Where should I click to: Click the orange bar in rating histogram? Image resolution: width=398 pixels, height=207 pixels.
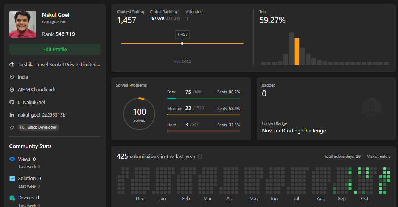297,51
